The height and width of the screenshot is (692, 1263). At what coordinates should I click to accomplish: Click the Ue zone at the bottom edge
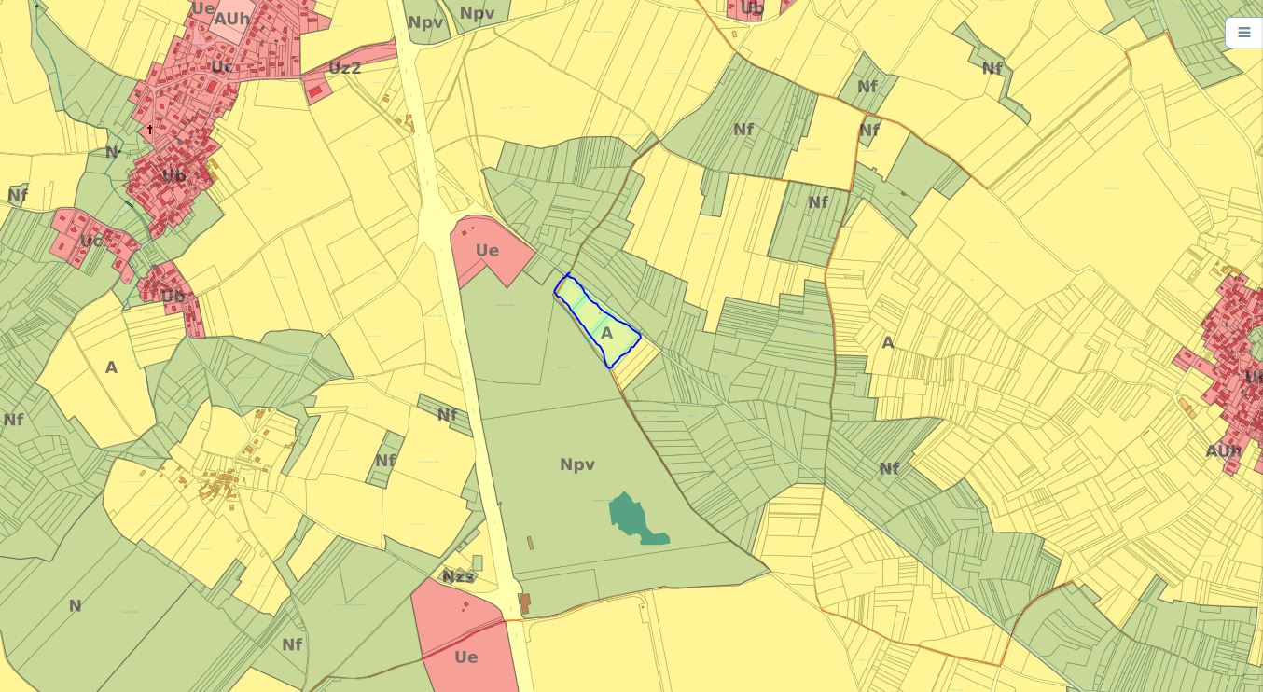pos(465,657)
